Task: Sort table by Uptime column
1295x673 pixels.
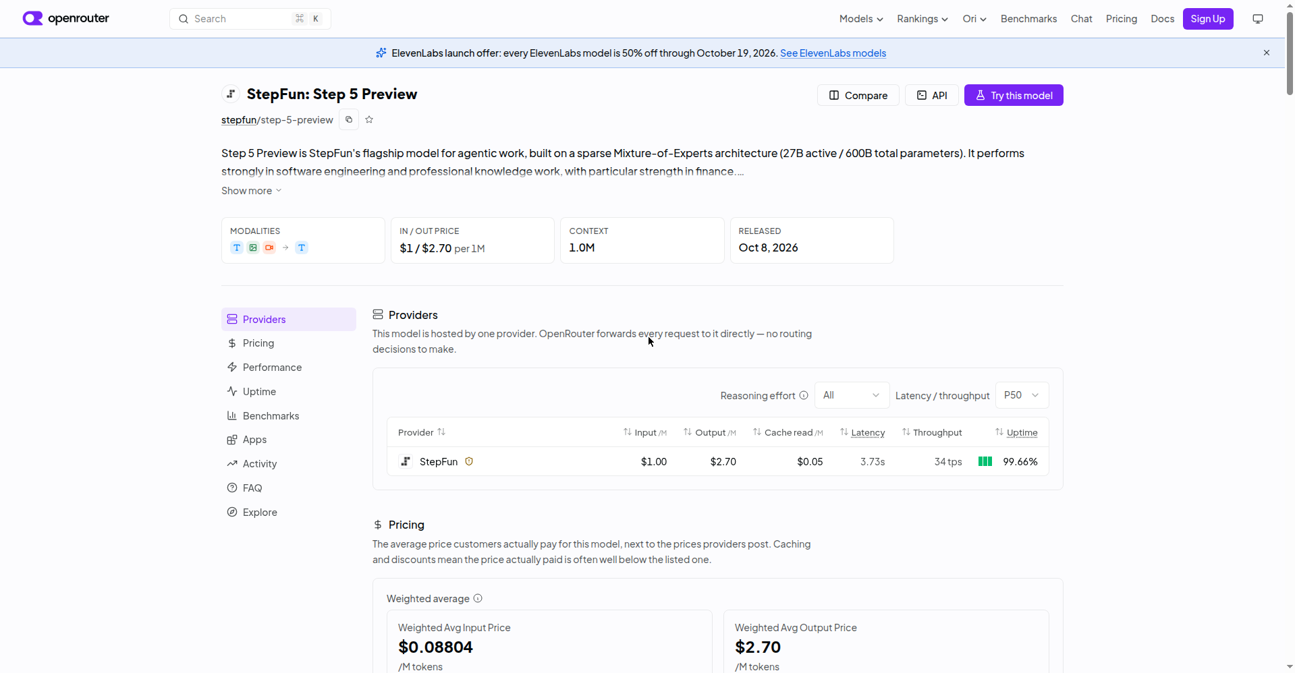Action: click(1016, 432)
